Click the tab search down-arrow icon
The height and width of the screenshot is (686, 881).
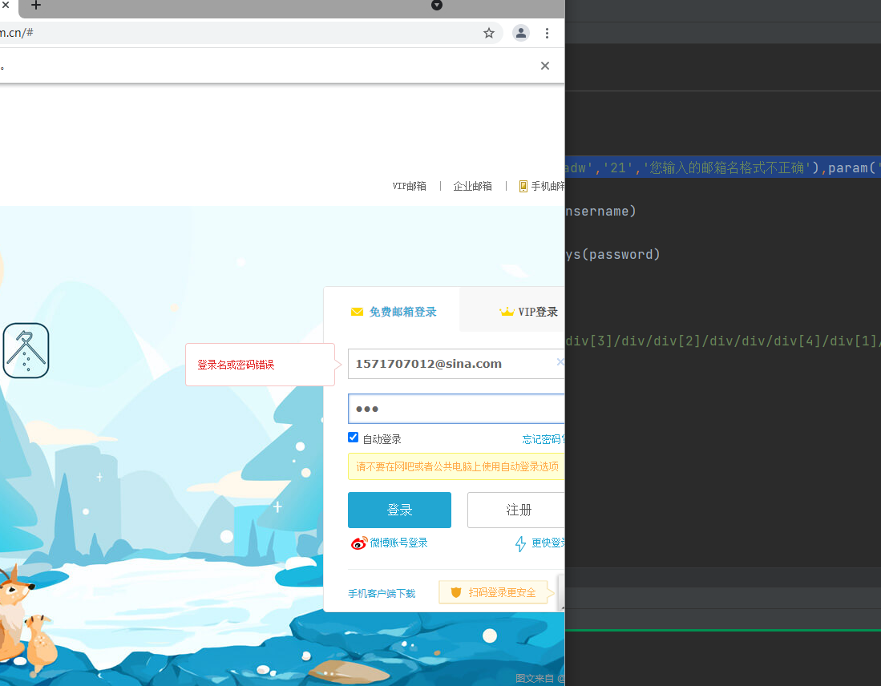click(437, 5)
